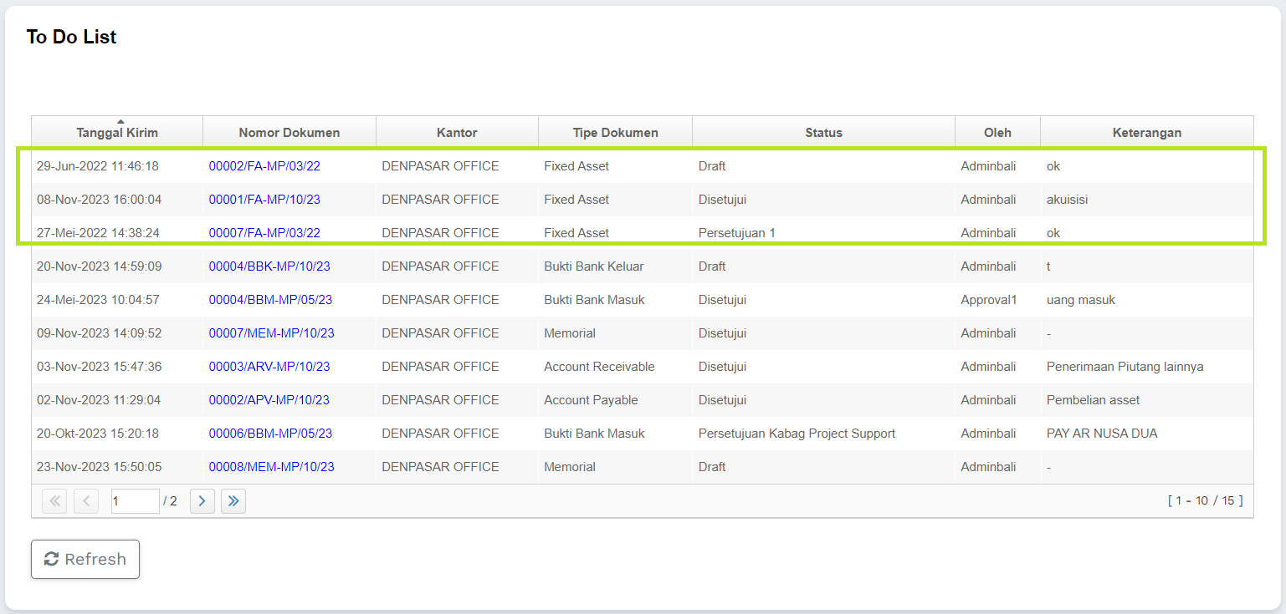The image size is (1286, 614).
Task: Click the Refresh button
Action: click(x=85, y=559)
